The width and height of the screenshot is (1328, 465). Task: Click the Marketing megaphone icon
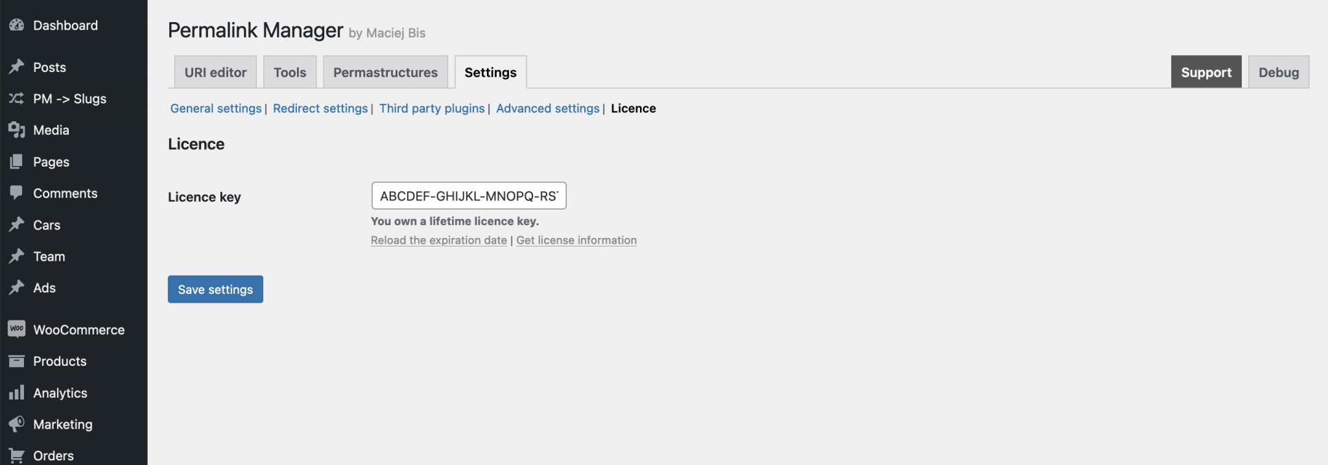(x=17, y=424)
